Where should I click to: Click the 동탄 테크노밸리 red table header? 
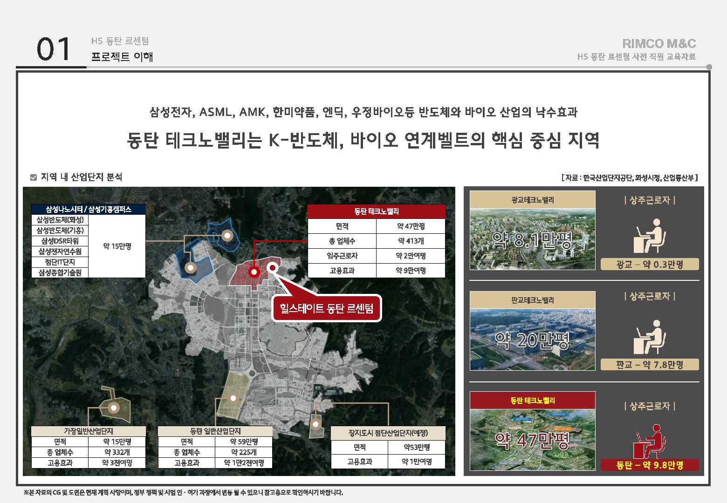[377, 211]
